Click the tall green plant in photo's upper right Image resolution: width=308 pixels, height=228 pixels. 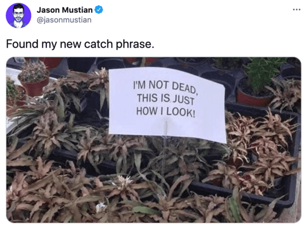(x=261, y=73)
